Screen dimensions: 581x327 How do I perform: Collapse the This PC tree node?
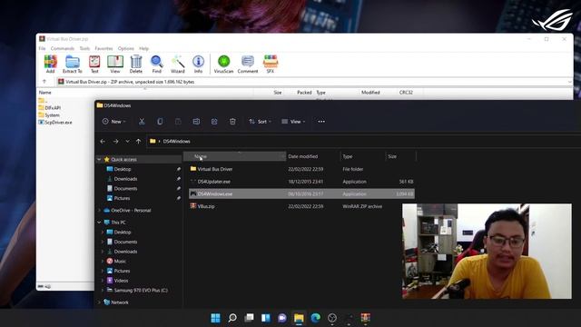point(99,222)
